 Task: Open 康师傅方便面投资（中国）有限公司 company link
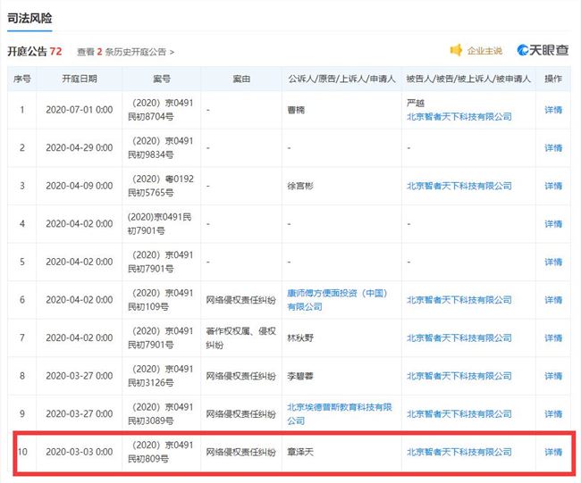tap(340, 300)
